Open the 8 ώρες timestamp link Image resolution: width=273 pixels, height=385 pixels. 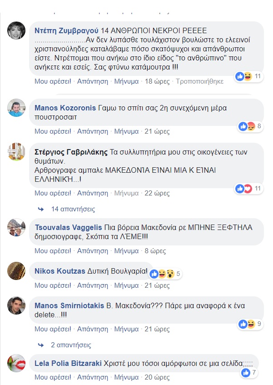pos(155,250)
